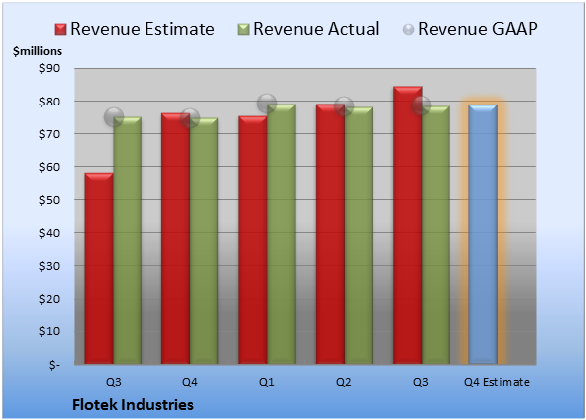Click the 'Q1' category label

(x=267, y=382)
